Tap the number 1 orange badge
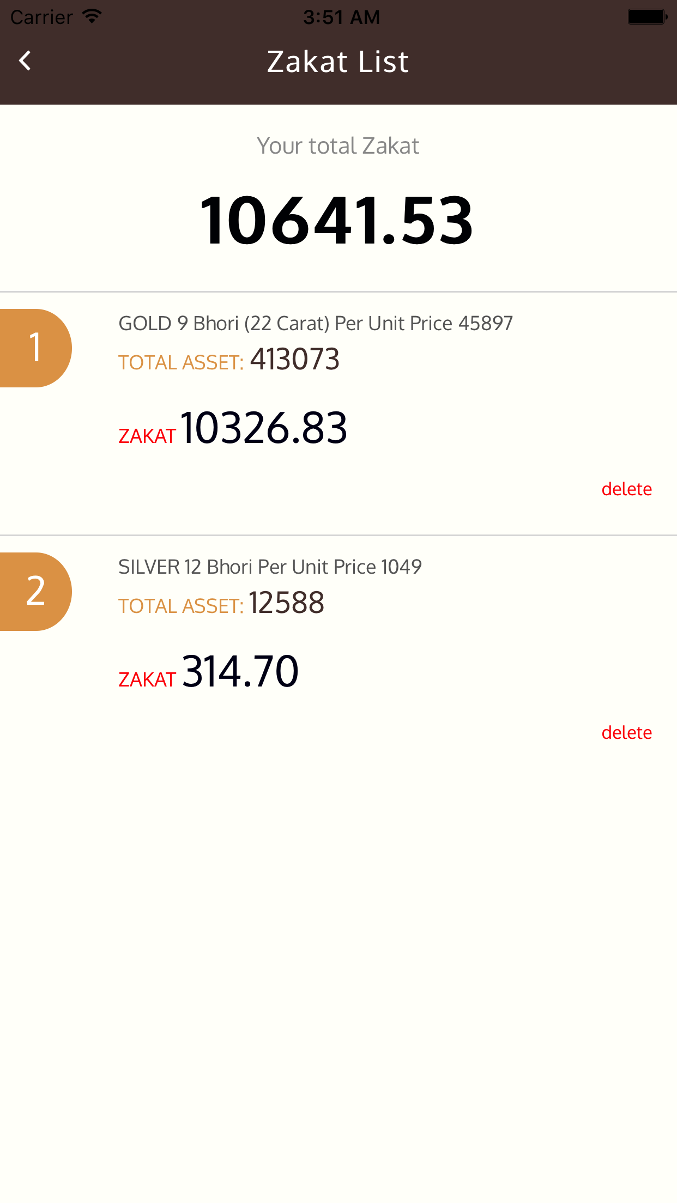Viewport: 677px width, 1203px height. pyautogui.click(x=35, y=348)
